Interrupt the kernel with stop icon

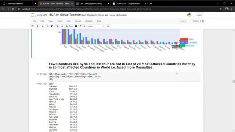pos(76,26)
